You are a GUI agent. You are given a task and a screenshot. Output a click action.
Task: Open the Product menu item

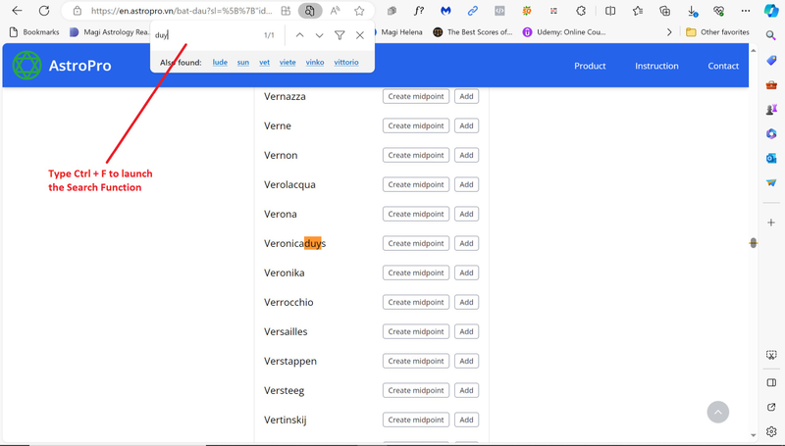tap(590, 66)
